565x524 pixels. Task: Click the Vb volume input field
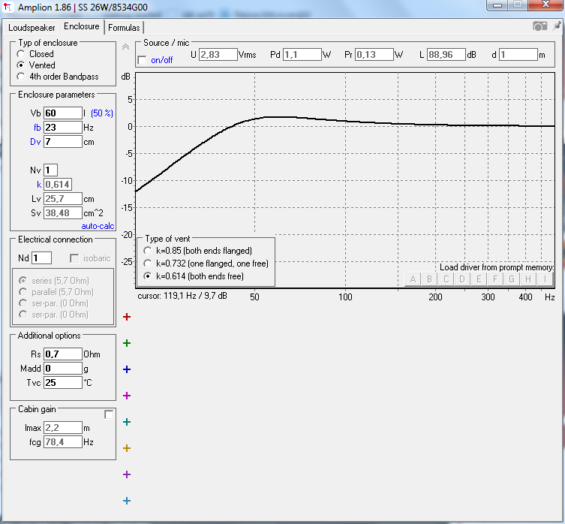click(63, 113)
